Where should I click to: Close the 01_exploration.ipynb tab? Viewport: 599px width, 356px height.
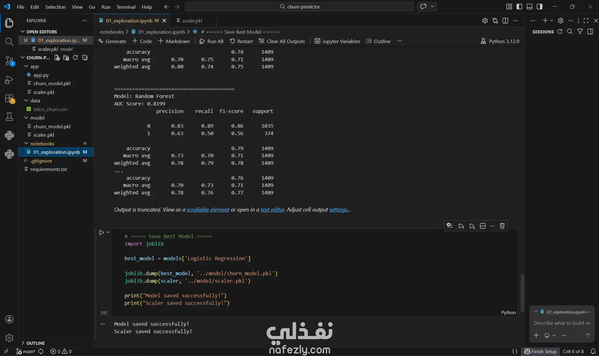(164, 21)
